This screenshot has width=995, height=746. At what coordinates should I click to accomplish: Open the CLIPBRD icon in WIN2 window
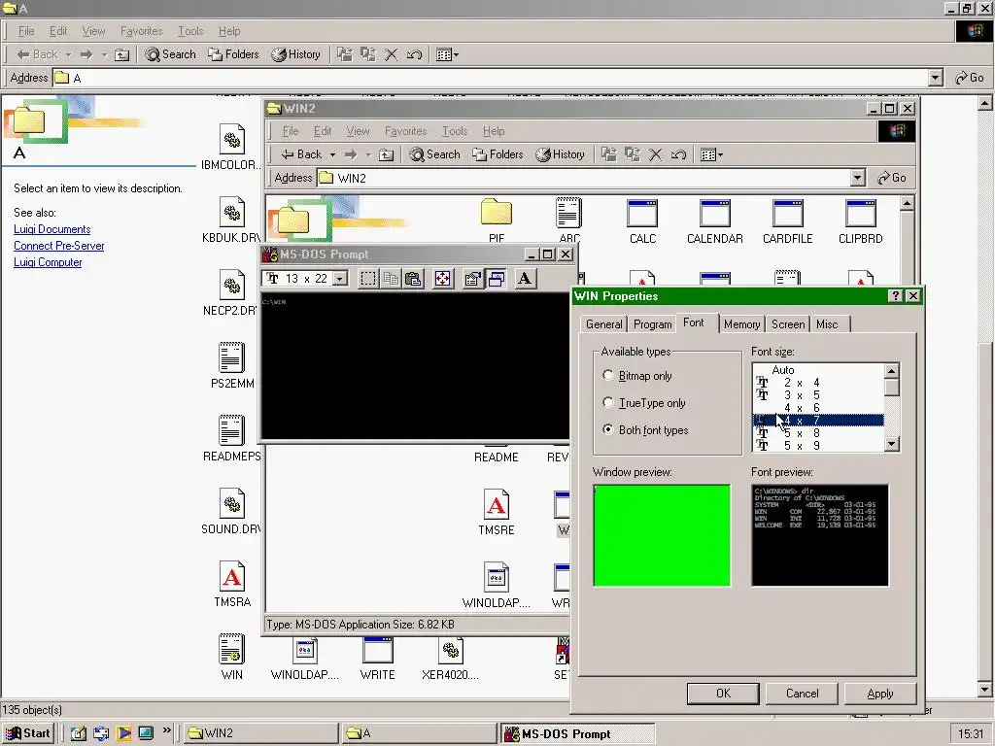click(861, 221)
